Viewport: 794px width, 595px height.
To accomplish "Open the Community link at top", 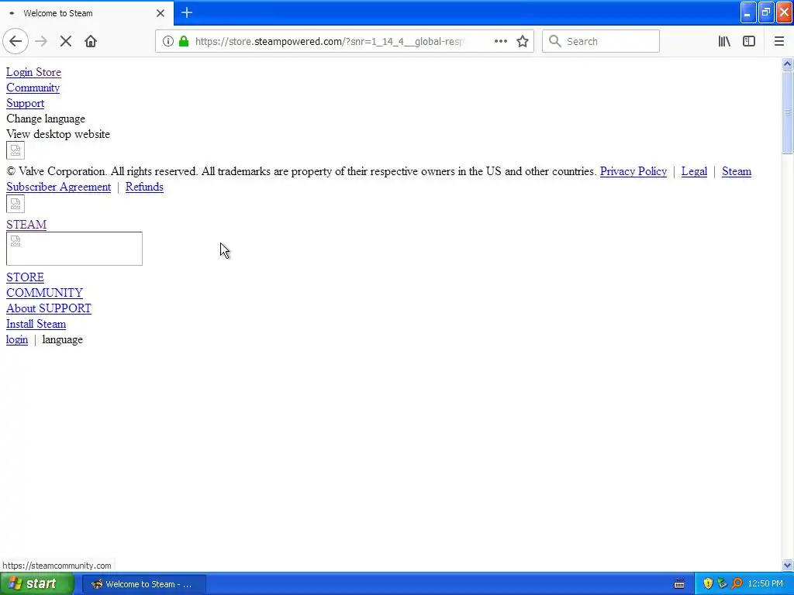I will point(33,88).
